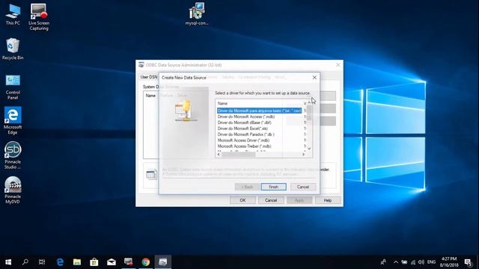Open the network status tray icon

413,262
